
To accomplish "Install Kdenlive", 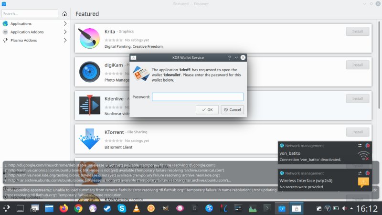I will pyautogui.click(x=357, y=98).
